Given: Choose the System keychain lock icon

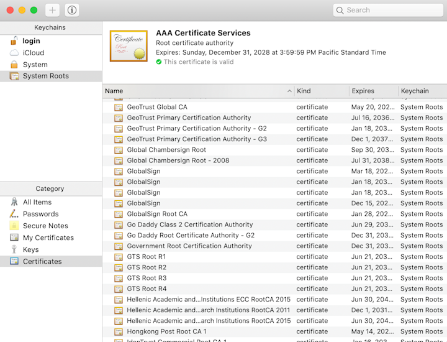Looking at the screenshot, I should pos(14,65).
